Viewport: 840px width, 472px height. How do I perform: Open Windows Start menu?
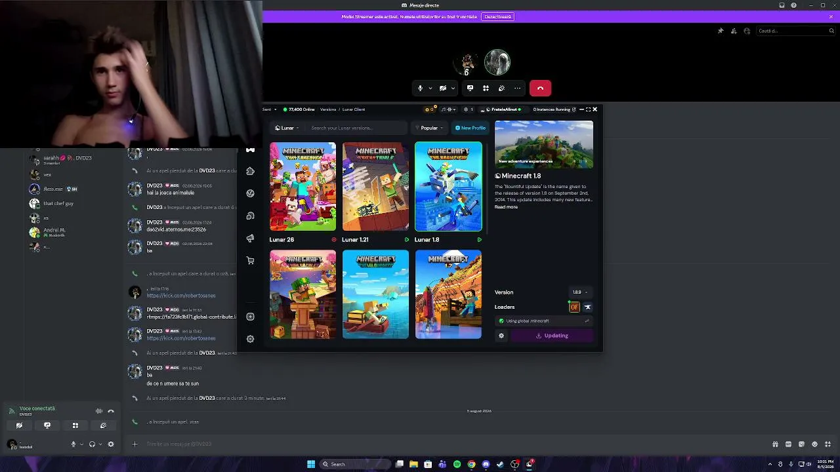point(311,464)
